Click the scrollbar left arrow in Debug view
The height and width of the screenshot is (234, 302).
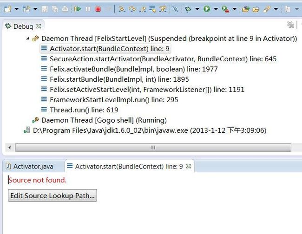click(x=10, y=148)
